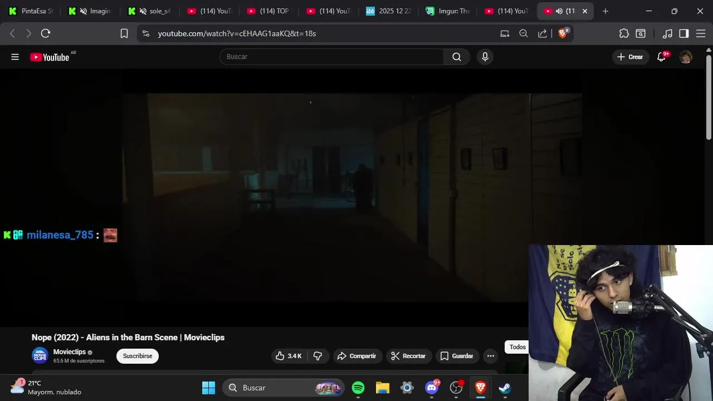This screenshot has width=713, height=401.
Task: Open the YouTube account avatar menu
Action: (686, 57)
